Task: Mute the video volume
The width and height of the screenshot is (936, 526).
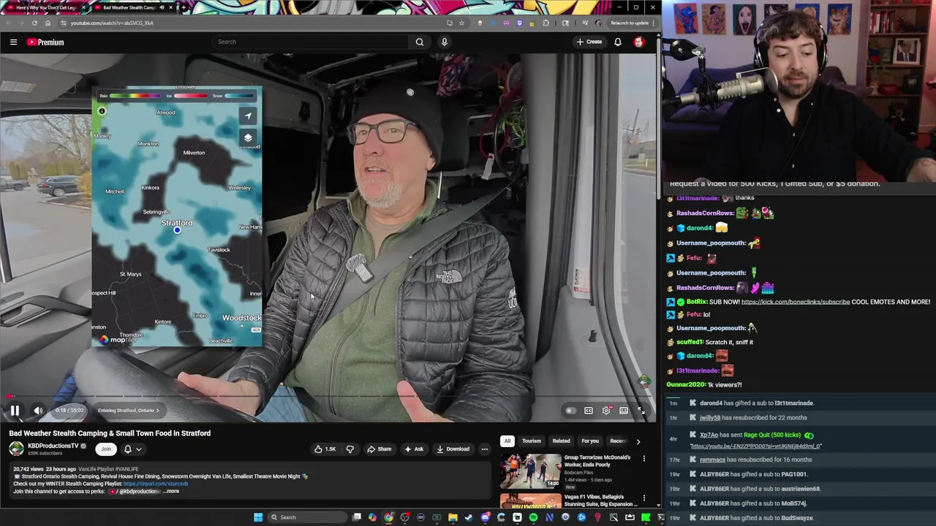Action: tap(38, 411)
